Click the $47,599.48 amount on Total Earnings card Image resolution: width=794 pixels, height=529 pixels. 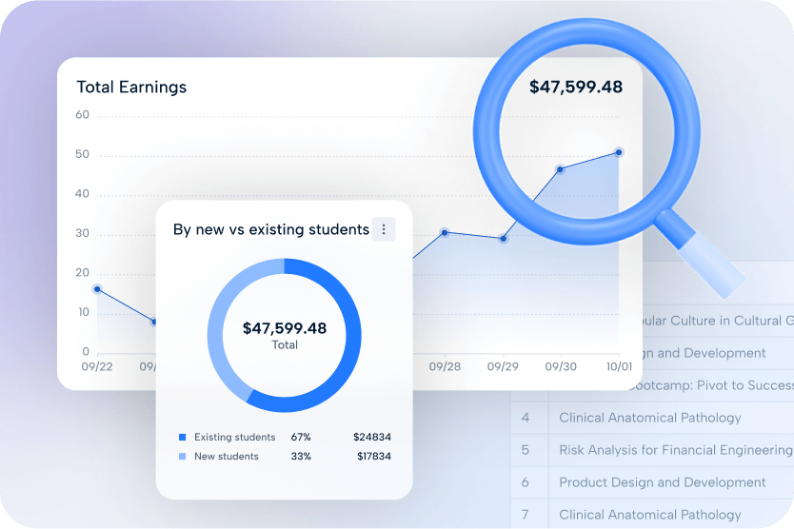point(575,88)
